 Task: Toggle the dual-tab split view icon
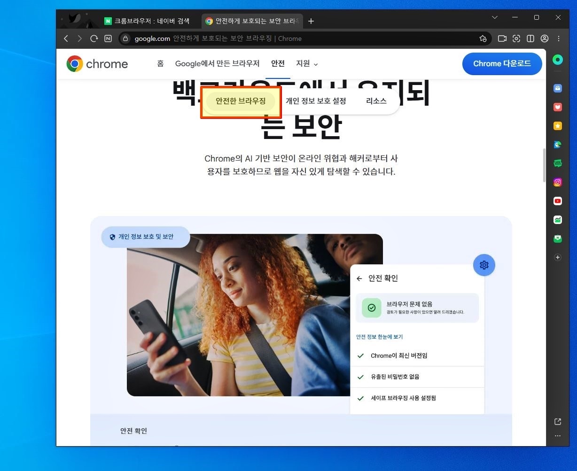530,39
